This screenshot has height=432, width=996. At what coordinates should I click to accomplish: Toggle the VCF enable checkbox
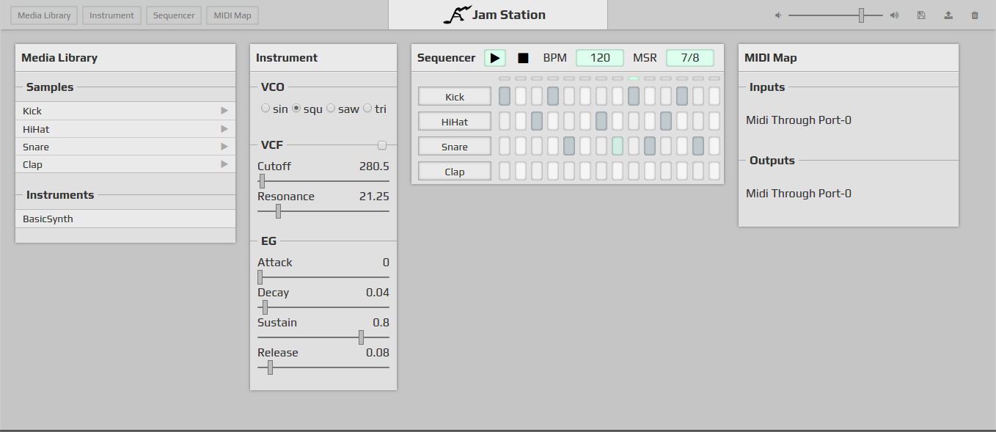382,145
